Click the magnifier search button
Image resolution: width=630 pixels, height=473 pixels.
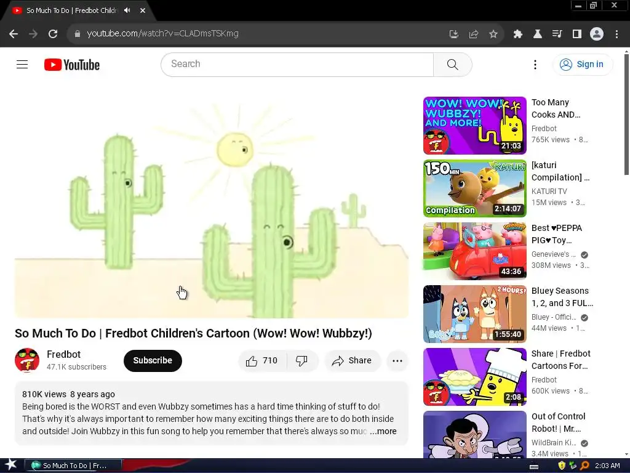[x=452, y=64]
